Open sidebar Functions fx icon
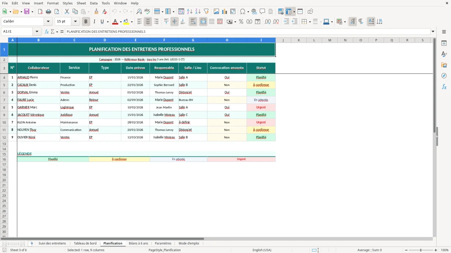This screenshot has width=451, height=253. click(x=444, y=87)
